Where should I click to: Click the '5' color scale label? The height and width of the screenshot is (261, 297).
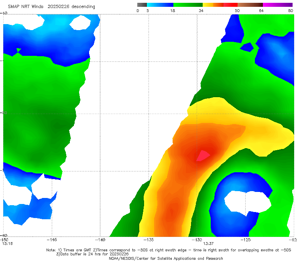[148, 10]
